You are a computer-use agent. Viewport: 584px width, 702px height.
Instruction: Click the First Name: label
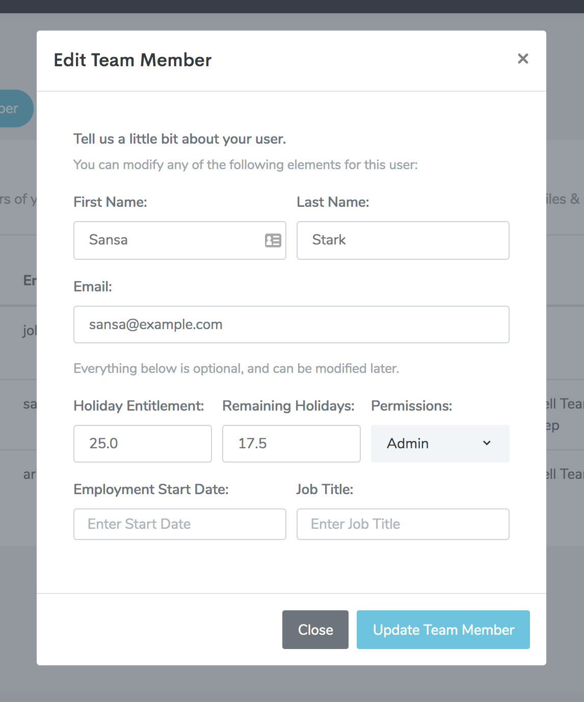[x=111, y=202]
